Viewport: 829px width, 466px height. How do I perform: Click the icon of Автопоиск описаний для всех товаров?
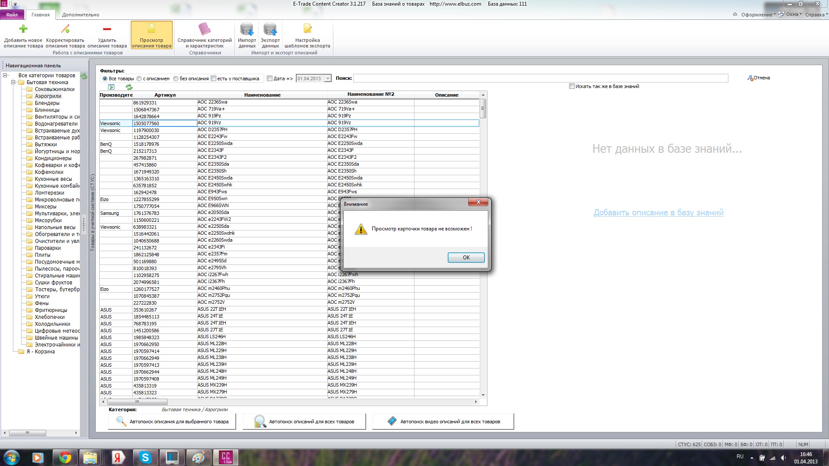coord(260,421)
